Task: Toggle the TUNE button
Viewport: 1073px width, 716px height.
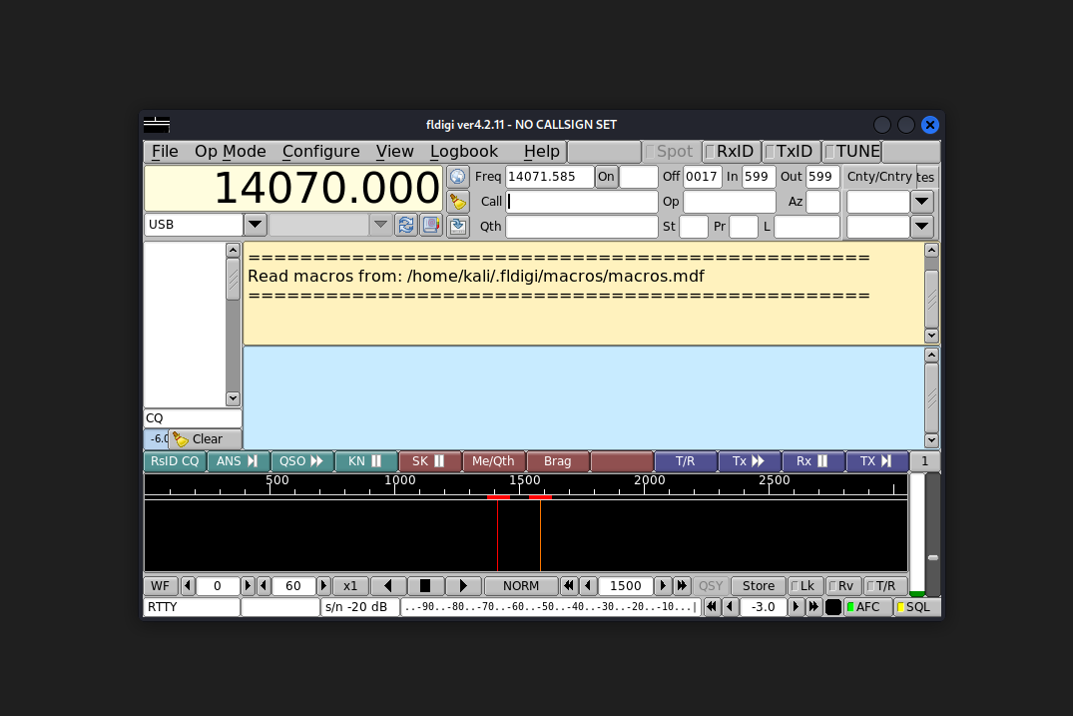Action: pyautogui.click(x=852, y=151)
